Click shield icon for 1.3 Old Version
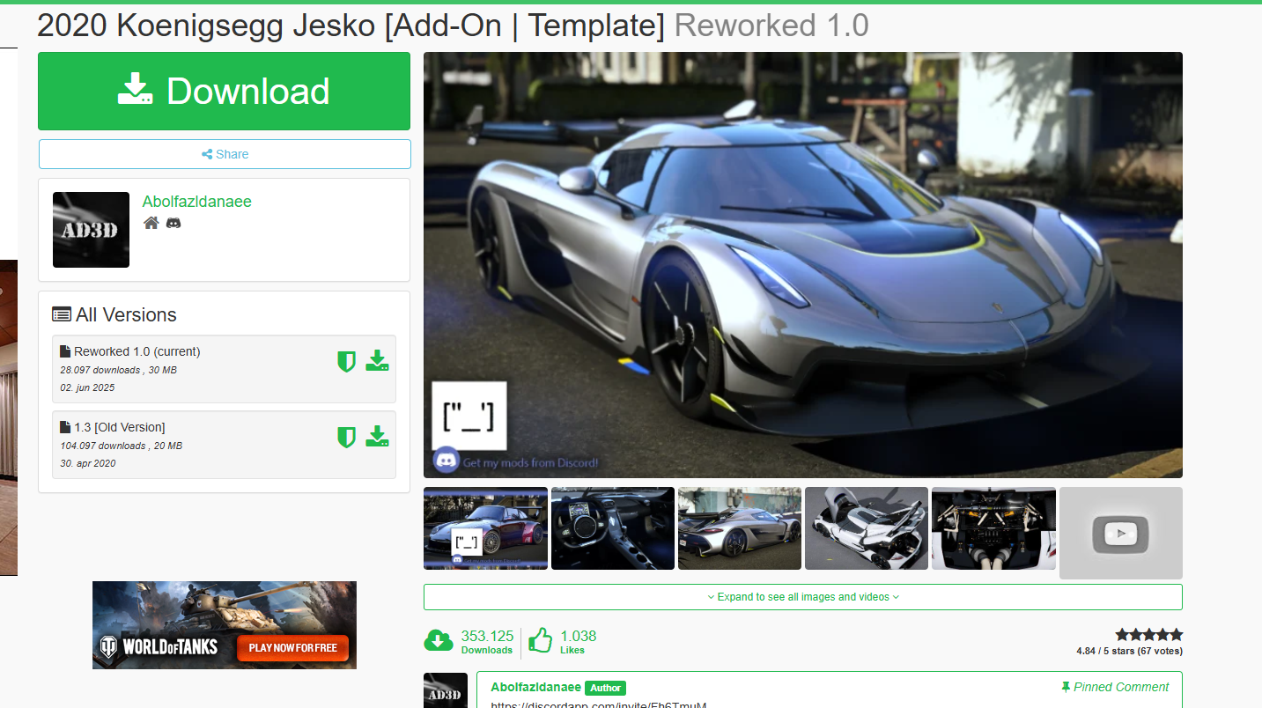 (346, 437)
